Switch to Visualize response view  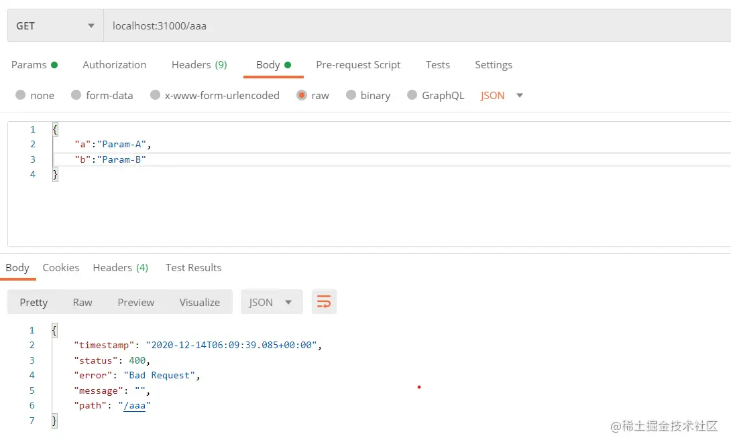click(x=200, y=302)
